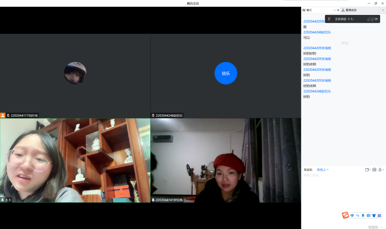
Task: Open the Sogou skin shirt icon
Action: coord(374,216)
